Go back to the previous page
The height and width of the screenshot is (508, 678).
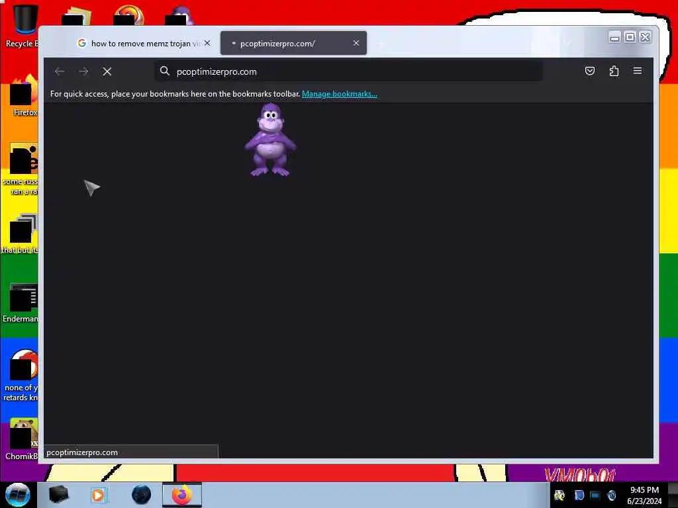pyautogui.click(x=60, y=71)
